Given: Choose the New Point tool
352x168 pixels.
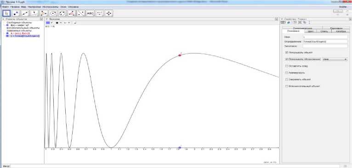Looking at the screenshot, I should click(16, 13).
